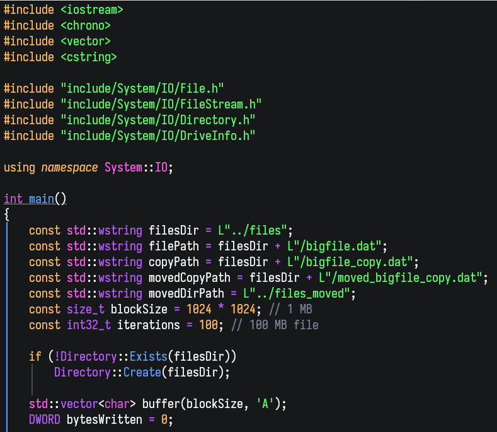Click System::IO in the using line

[136, 168]
